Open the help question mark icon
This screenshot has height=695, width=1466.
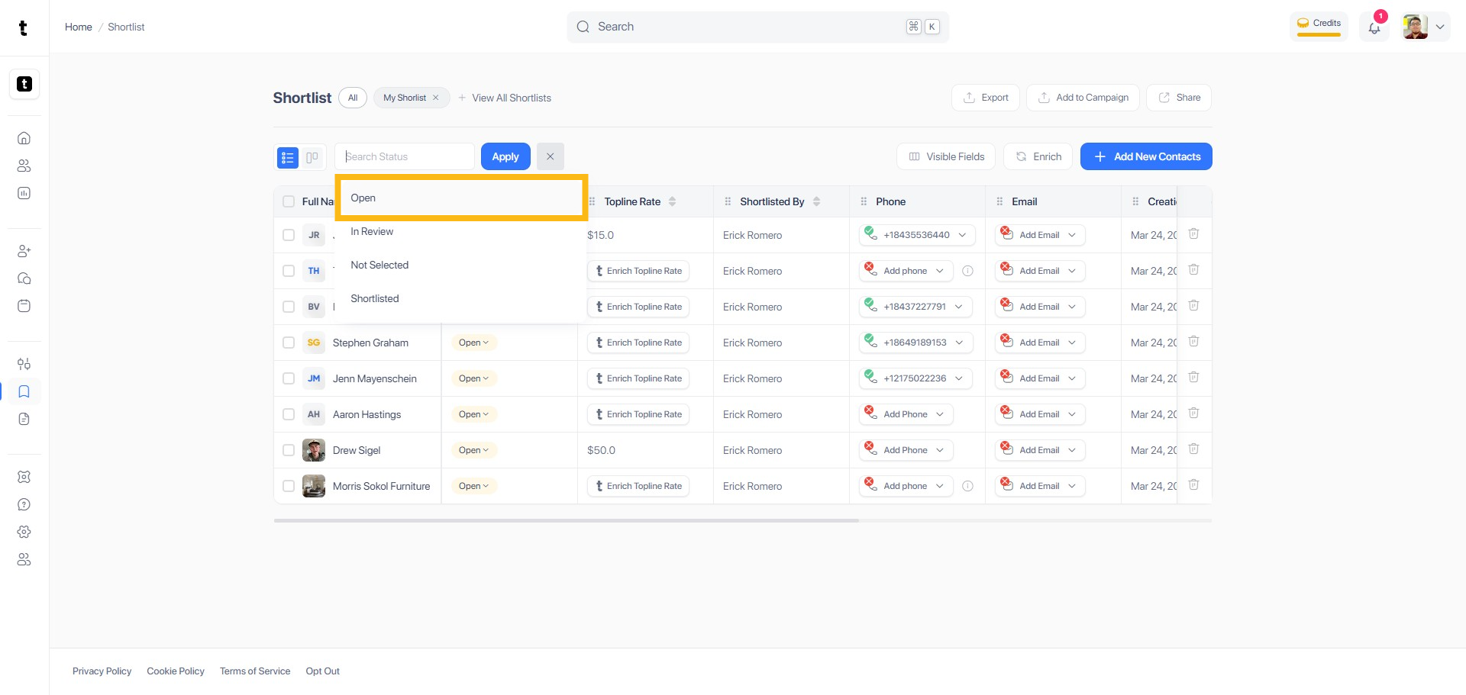pyautogui.click(x=24, y=504)
